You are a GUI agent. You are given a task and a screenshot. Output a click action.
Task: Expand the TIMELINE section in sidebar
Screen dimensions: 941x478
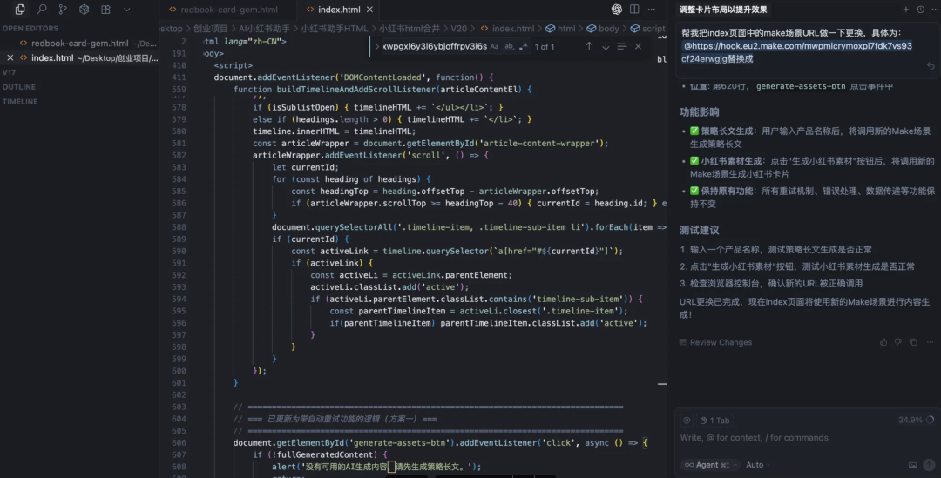pyautogui.click(x=20, y=102)
